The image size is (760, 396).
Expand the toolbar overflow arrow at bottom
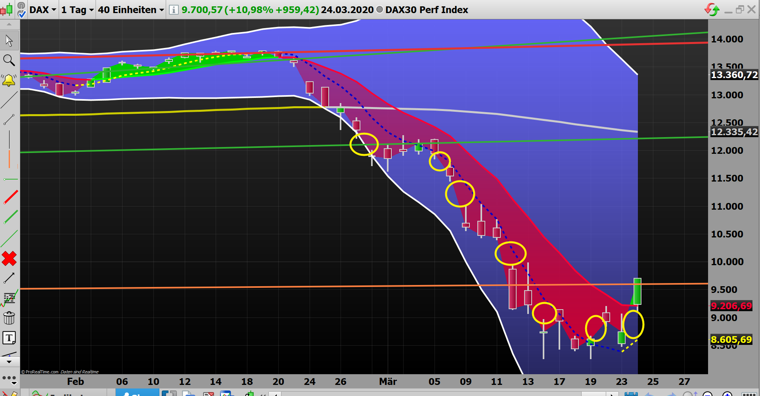click(9, 361)
